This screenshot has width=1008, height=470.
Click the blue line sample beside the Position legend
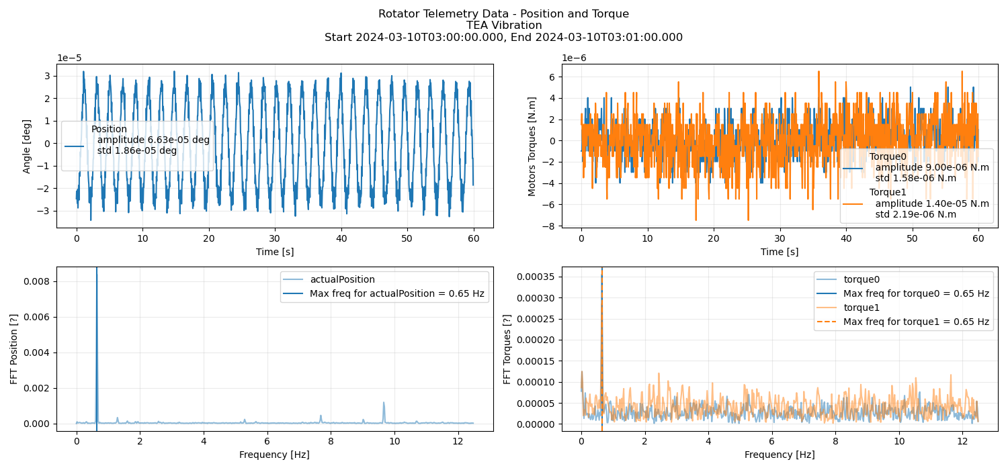click(x=75, y=146)
